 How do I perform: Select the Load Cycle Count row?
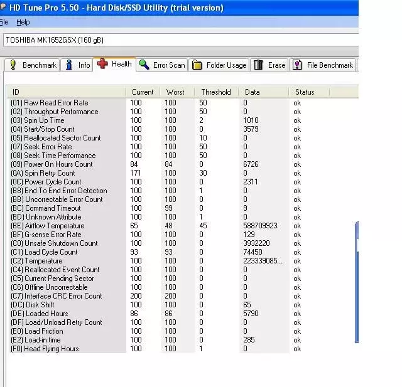(156, 252)
